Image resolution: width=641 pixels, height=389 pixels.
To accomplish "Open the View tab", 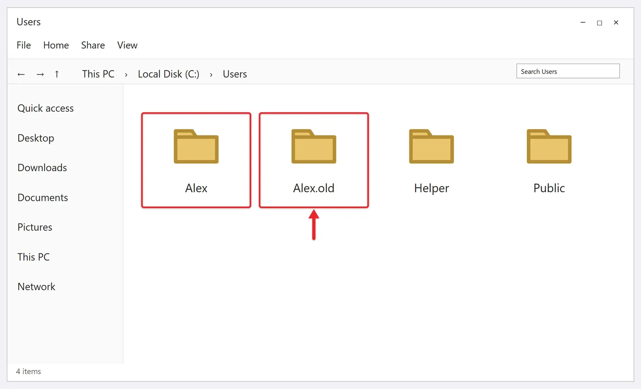I will [x=127, y=45].
